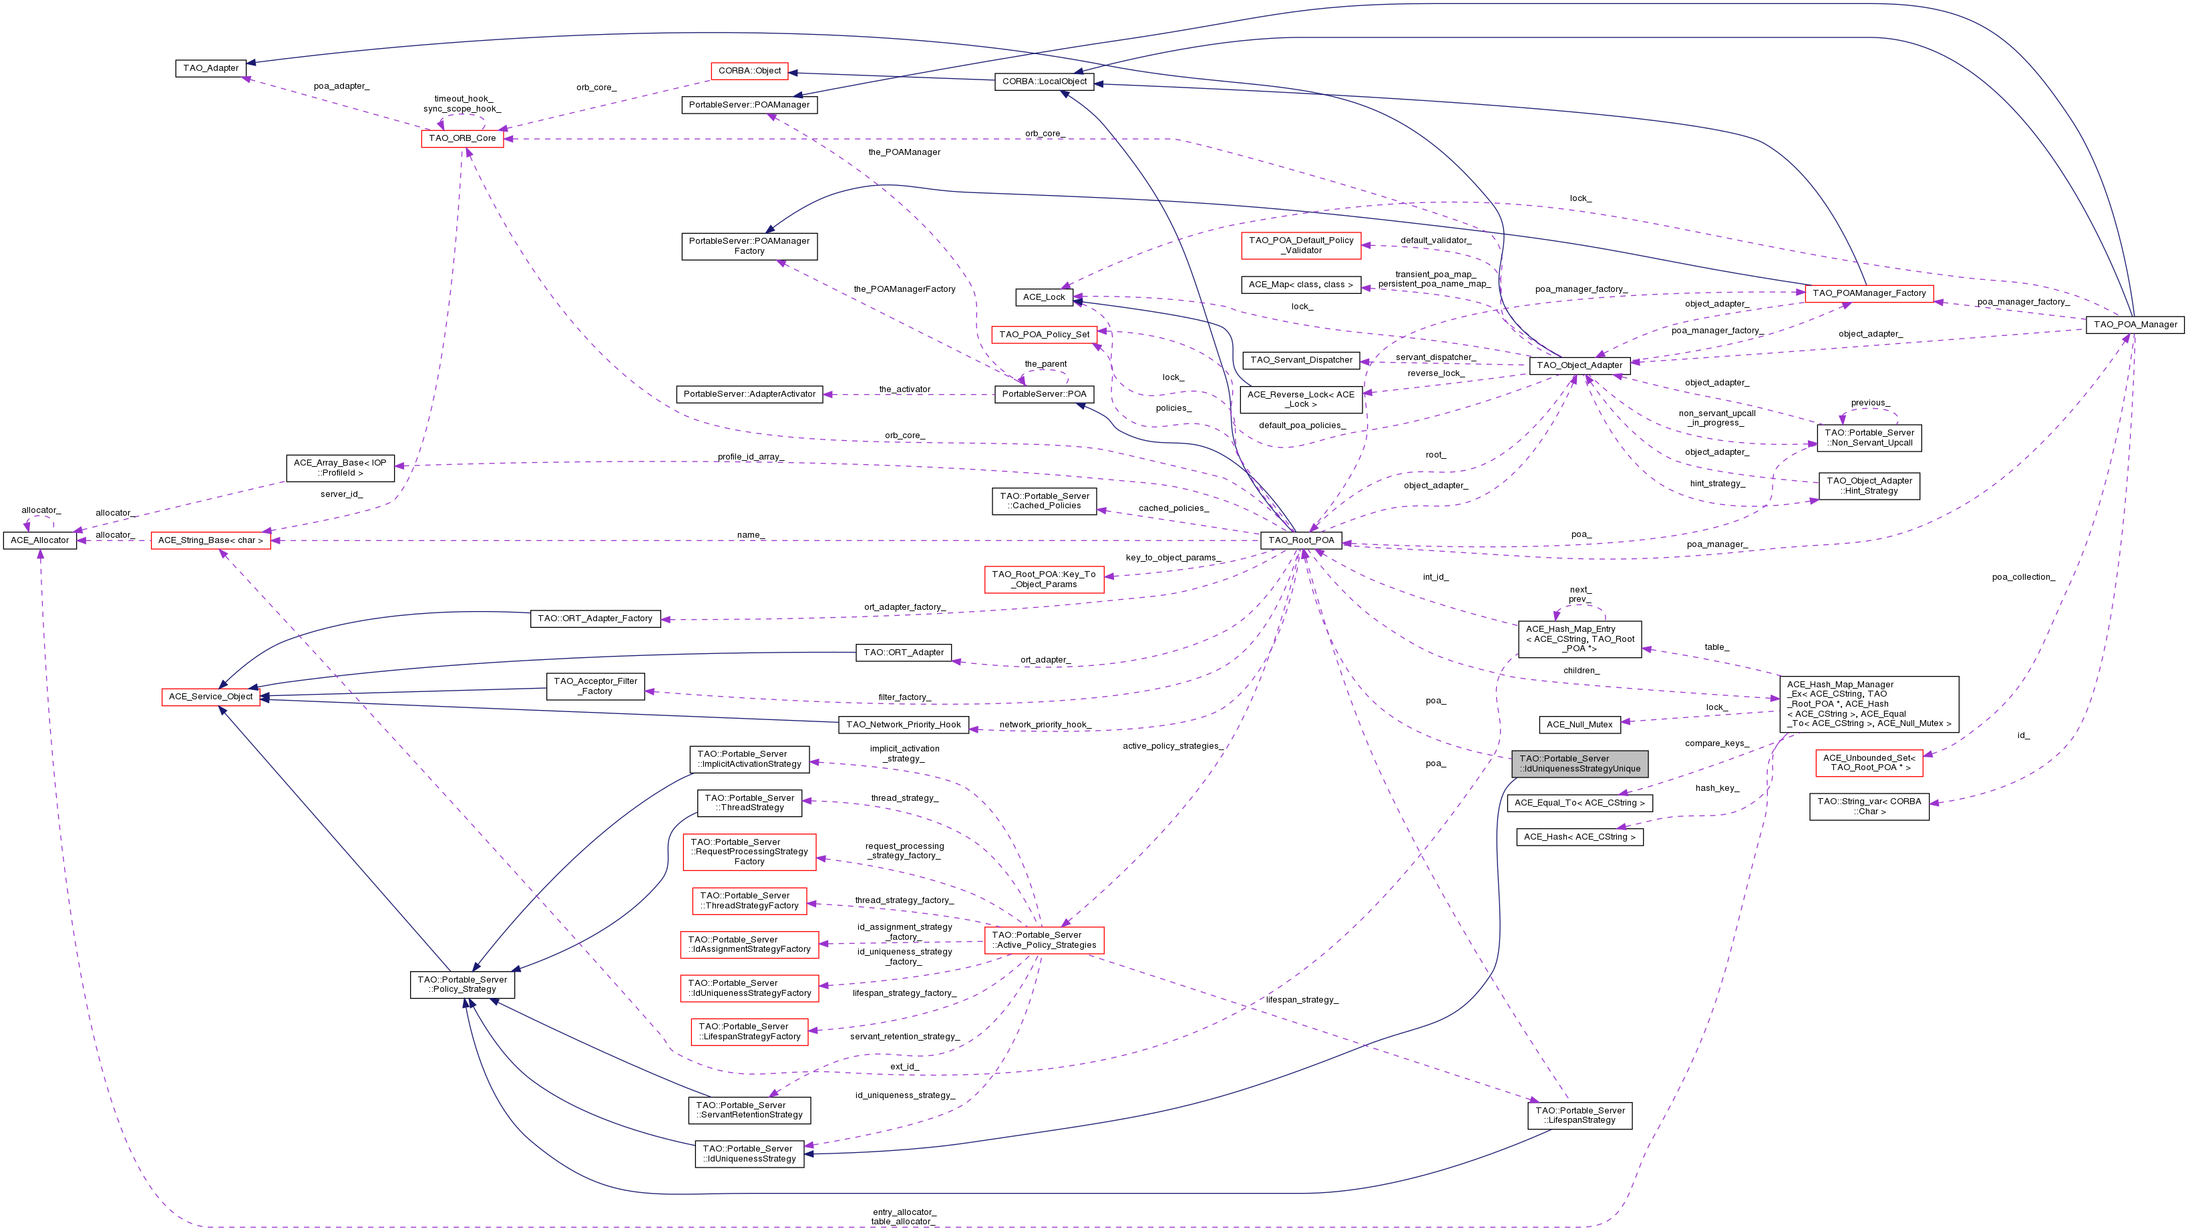Click the highlighted IdUniquenessStrategyUnique node
Image resolution: width=2188 pixels, height=1231 pixels.
click(x=1579, y=763)
